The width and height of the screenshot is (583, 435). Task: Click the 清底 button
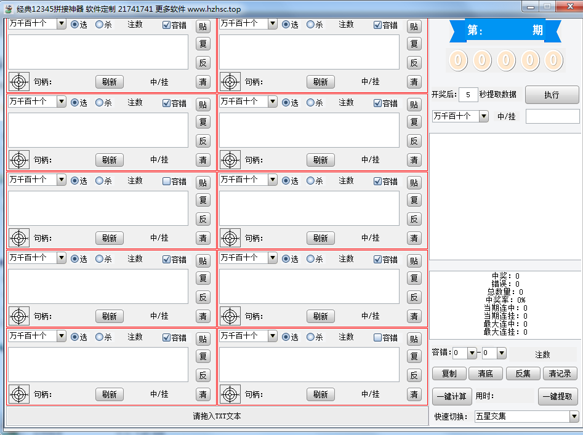[486, 373]
